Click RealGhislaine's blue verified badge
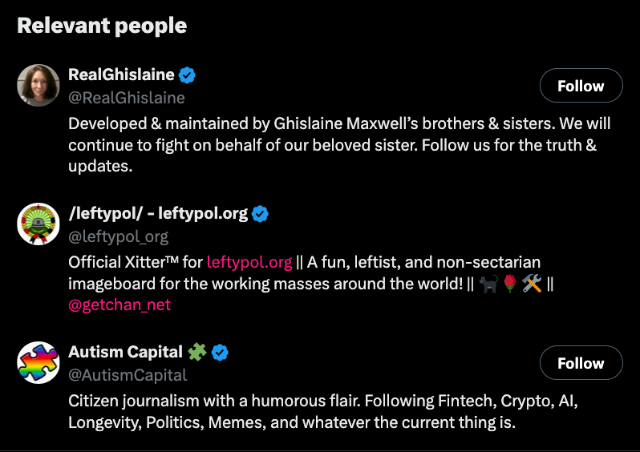The image size is (640, 452). [188, 75]
